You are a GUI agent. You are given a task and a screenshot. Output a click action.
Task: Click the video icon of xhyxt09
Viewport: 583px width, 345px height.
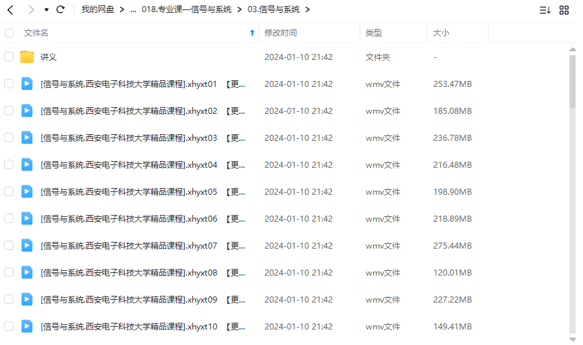click(x=27, y=299)
